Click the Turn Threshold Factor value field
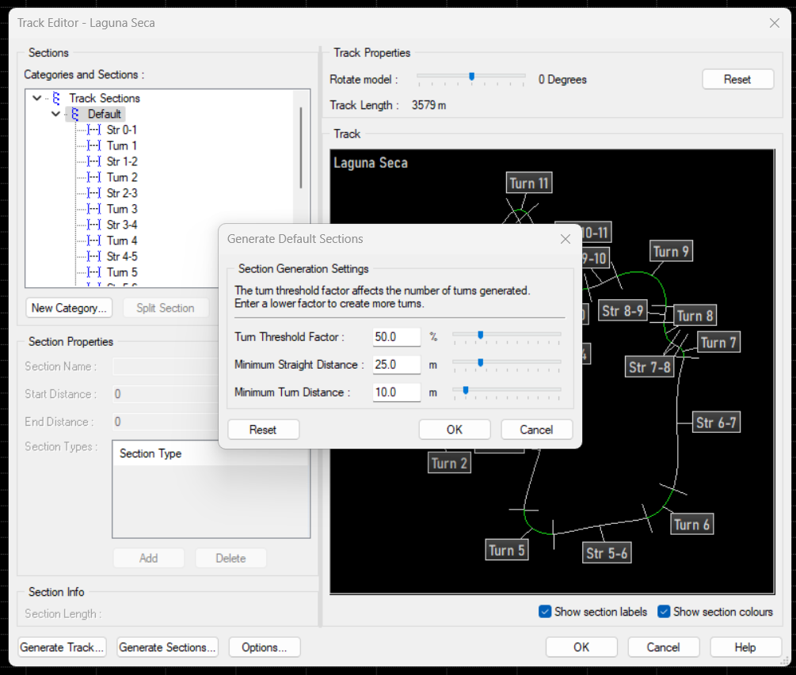 tap(396, 337)
